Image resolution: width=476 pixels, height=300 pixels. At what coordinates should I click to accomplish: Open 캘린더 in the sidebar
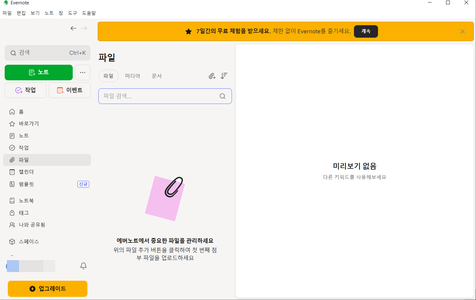pos(47,172)
